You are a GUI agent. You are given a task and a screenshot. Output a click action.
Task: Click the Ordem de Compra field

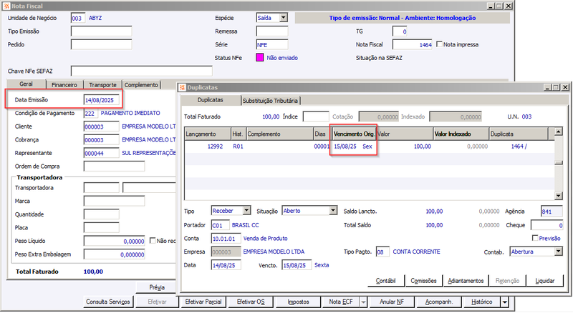(x=114, y=167)
